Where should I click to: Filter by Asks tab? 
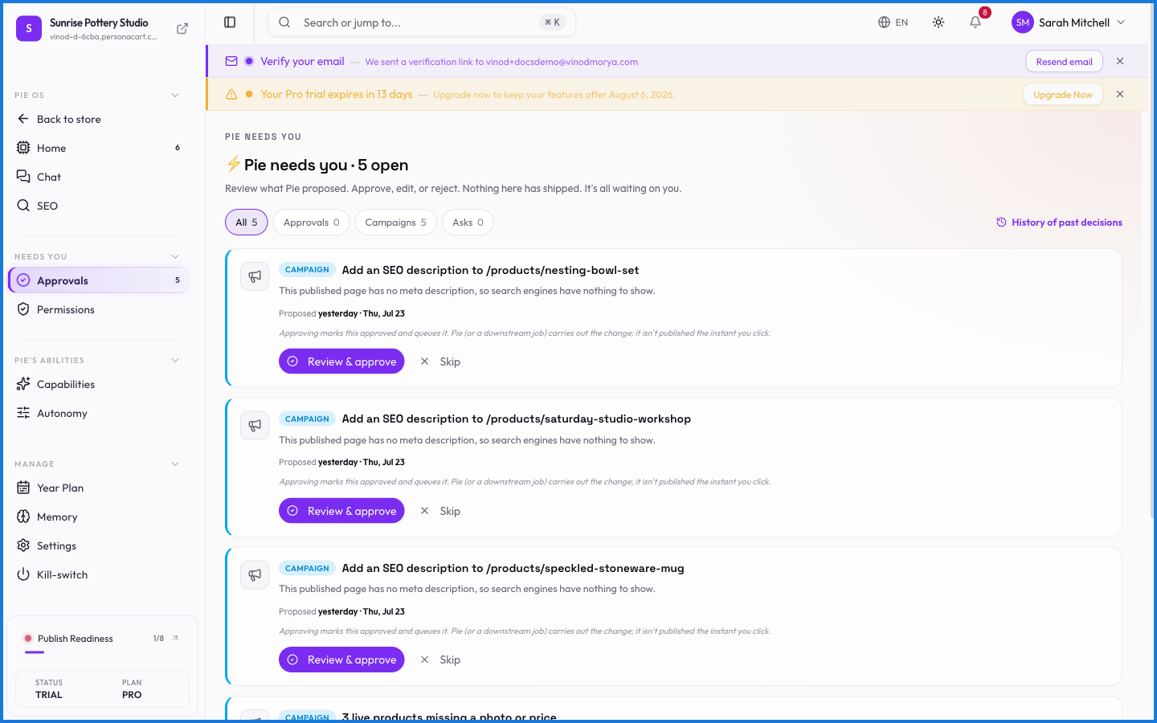(x=468, y=223)
